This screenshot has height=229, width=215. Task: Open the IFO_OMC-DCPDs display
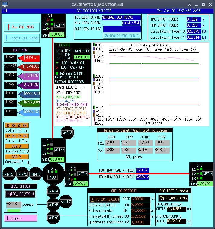point(173,198)
